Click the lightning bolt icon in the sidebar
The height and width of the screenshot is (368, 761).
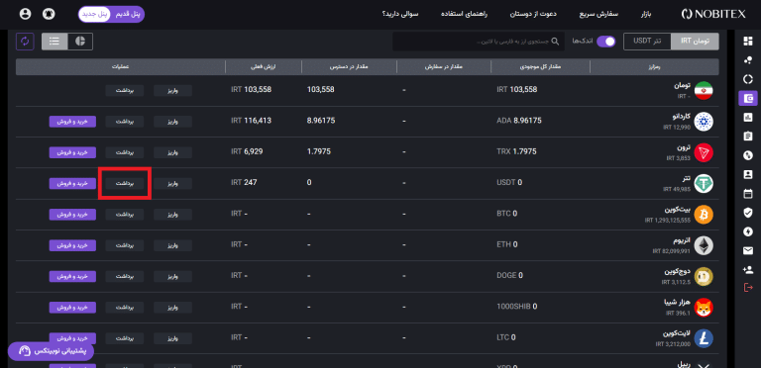747,230
